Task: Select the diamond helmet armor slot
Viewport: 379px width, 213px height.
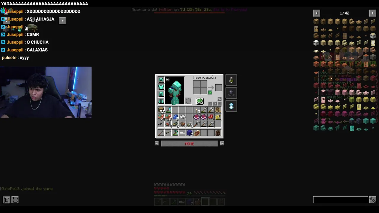Action: tap(161, 80)
